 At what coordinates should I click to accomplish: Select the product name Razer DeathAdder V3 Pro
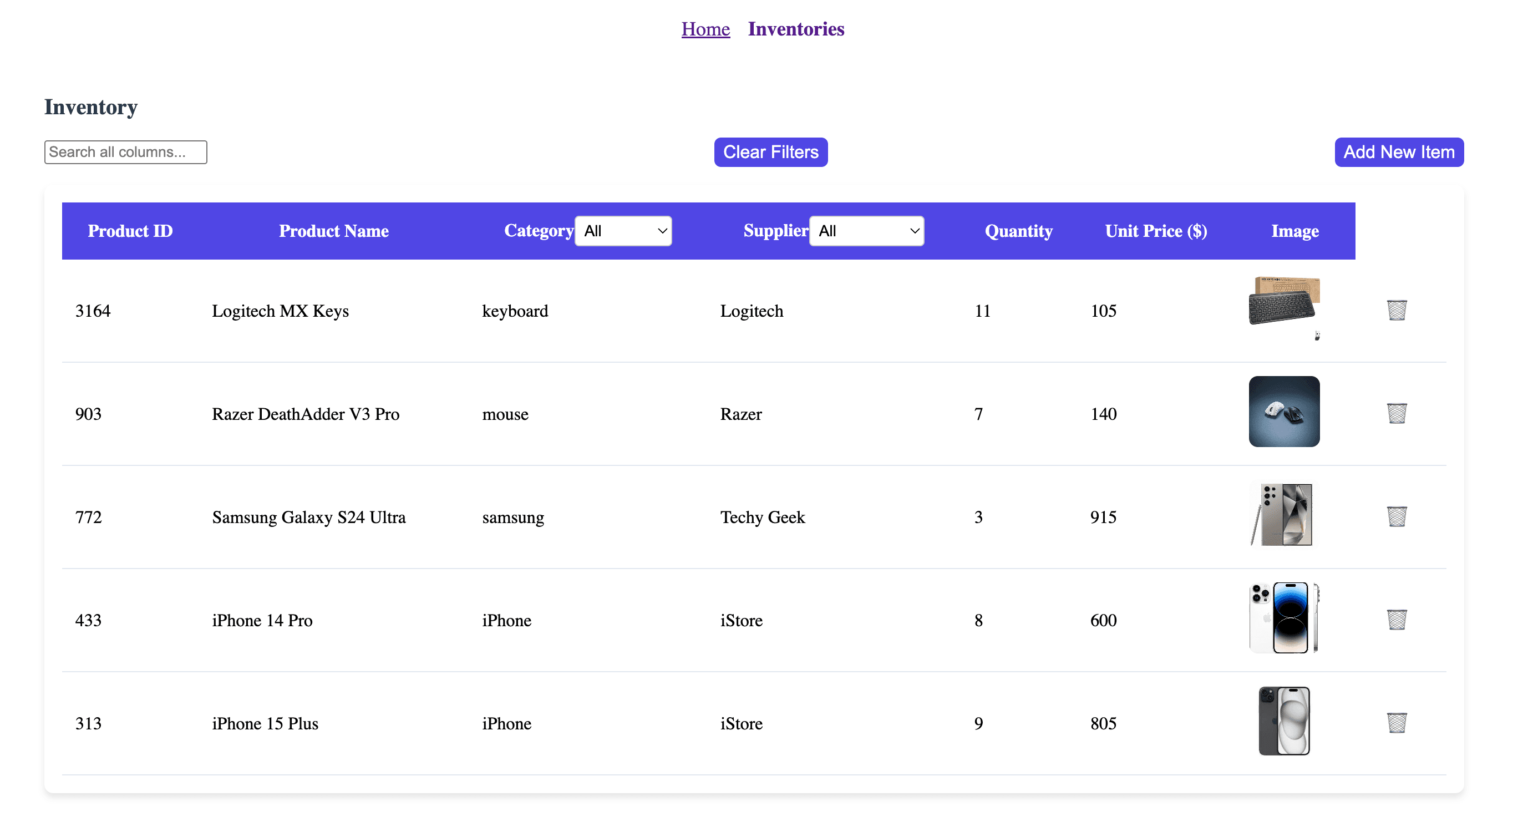pos(306,414)
